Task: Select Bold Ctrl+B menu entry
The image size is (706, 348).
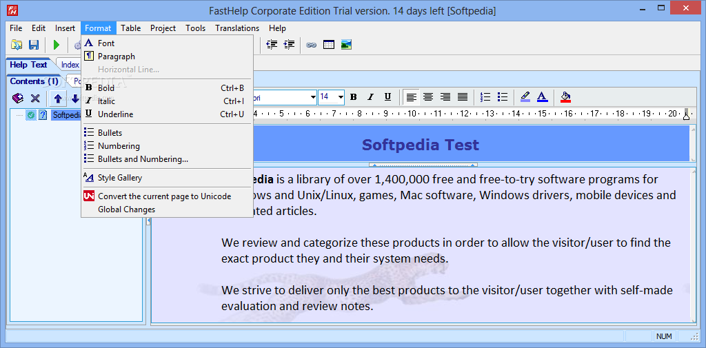Action: [x=167, y=88]
